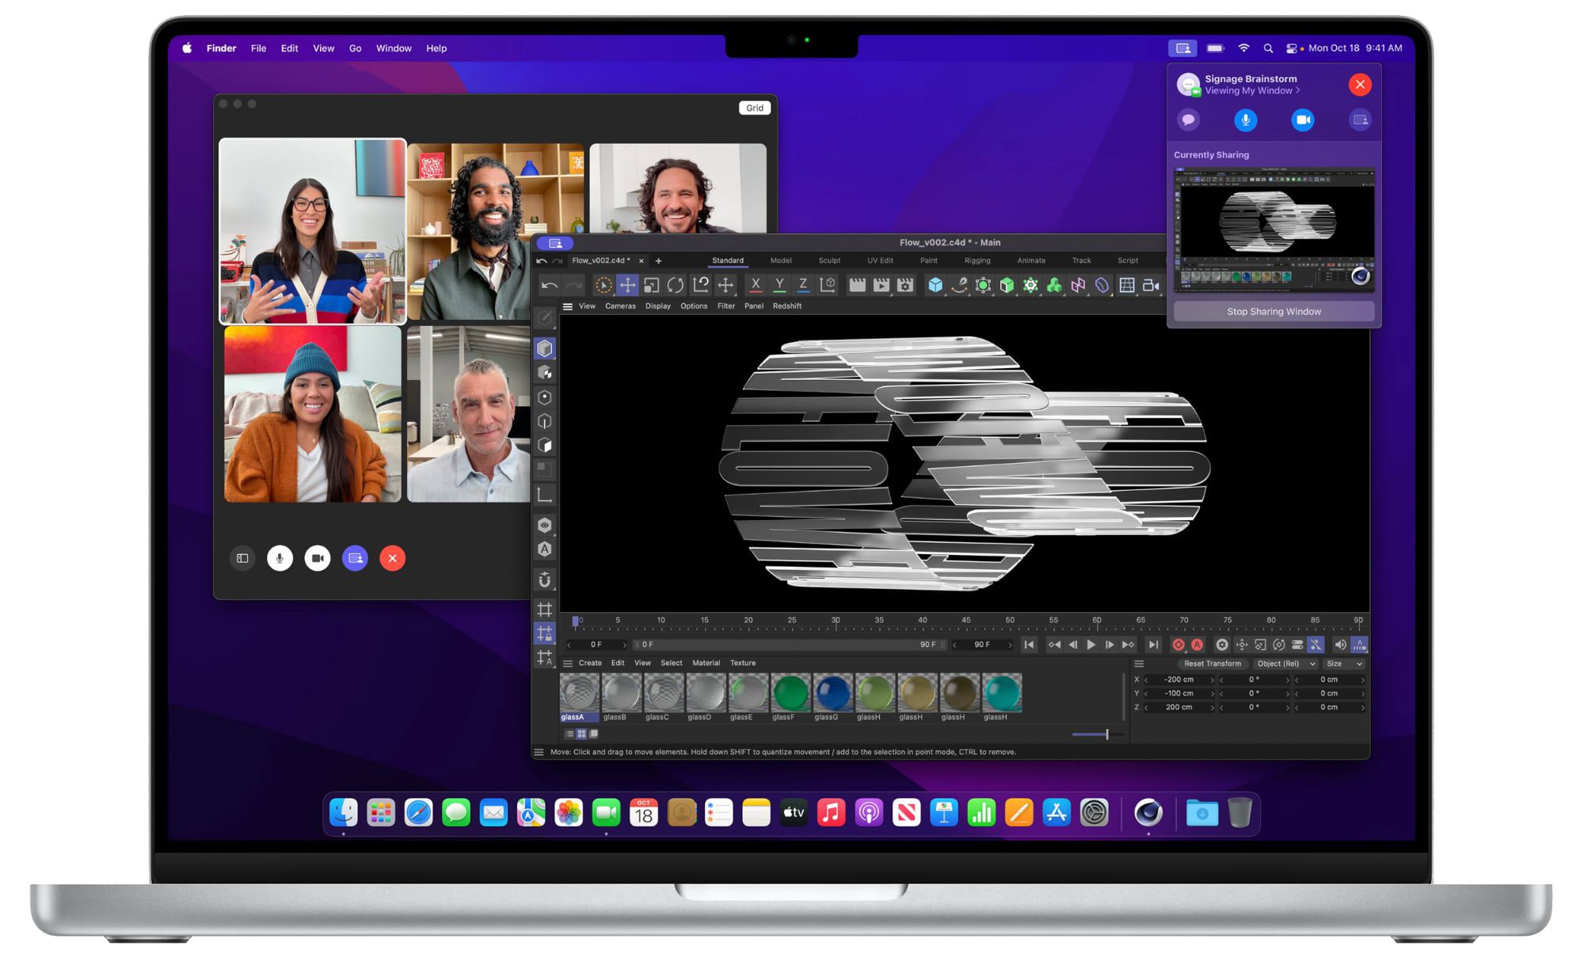Lock the Y axis in the toolbar
Image resolution: width=1584 pixels, height=957 pixels.
(x=779, y=285)
